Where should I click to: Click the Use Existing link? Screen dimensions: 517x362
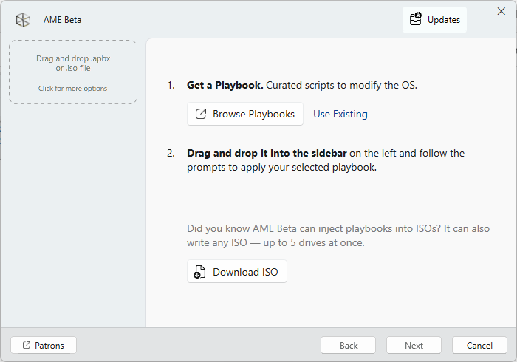tap(340, 114)
